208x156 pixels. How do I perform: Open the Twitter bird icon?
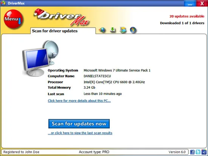[198, 152]
